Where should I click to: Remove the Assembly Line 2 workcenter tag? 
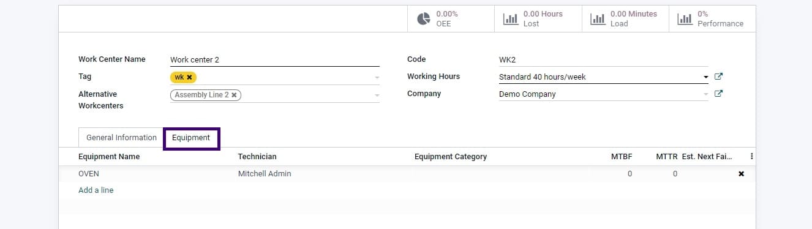coord(234,96)
